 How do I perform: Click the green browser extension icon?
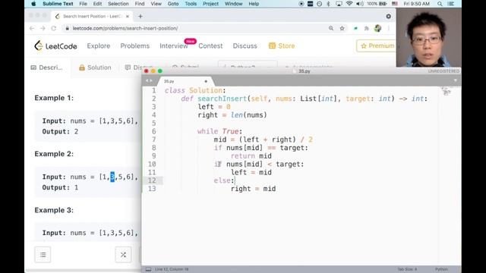(x=355, y=28)
